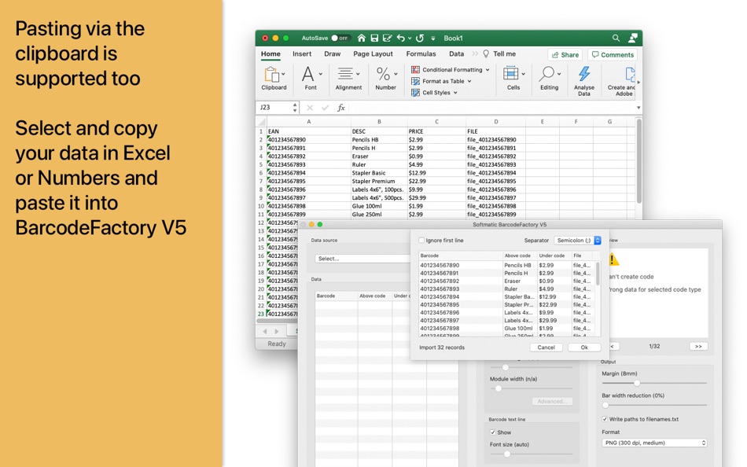The height and width of the screenshot is (467, 747).
Task: Click the Save floppy disk icon in Excel
Action: 374,38
